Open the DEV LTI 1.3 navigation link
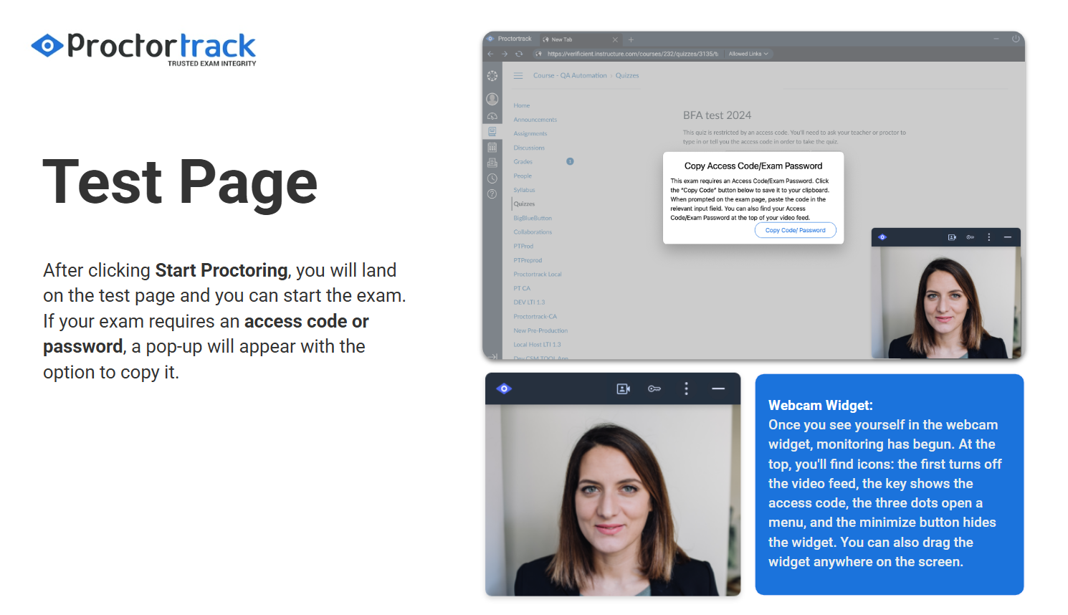The height and width of the screenshot is (615, 1068). (529, 302)
